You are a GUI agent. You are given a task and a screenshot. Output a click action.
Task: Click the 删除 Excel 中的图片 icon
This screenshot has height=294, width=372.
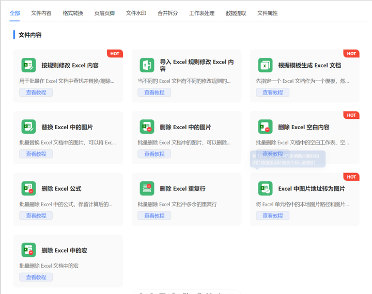(147, 127)
